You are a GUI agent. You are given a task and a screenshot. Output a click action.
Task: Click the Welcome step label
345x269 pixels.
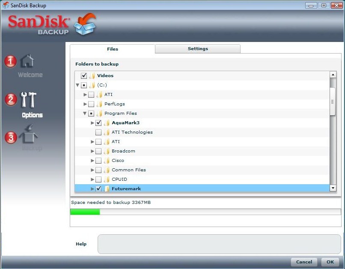(x=30, y=75)
